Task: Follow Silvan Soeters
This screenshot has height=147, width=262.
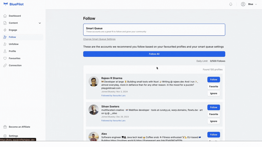Action: click(x=214, y=107)
